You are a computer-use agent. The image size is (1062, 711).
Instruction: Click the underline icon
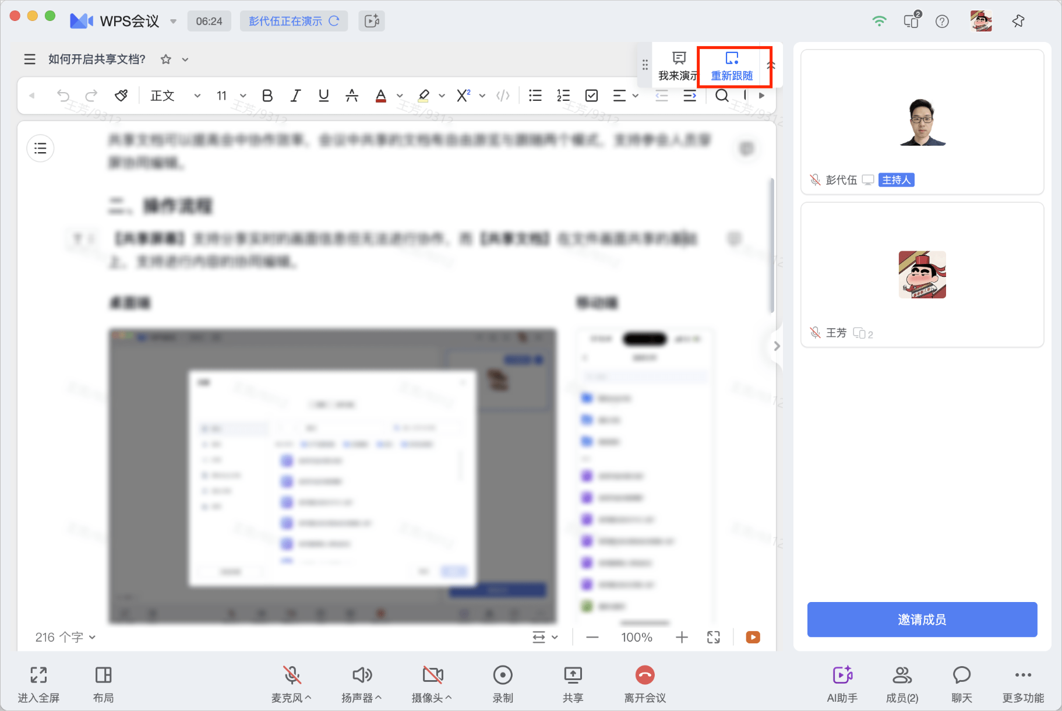coord(324,96)
